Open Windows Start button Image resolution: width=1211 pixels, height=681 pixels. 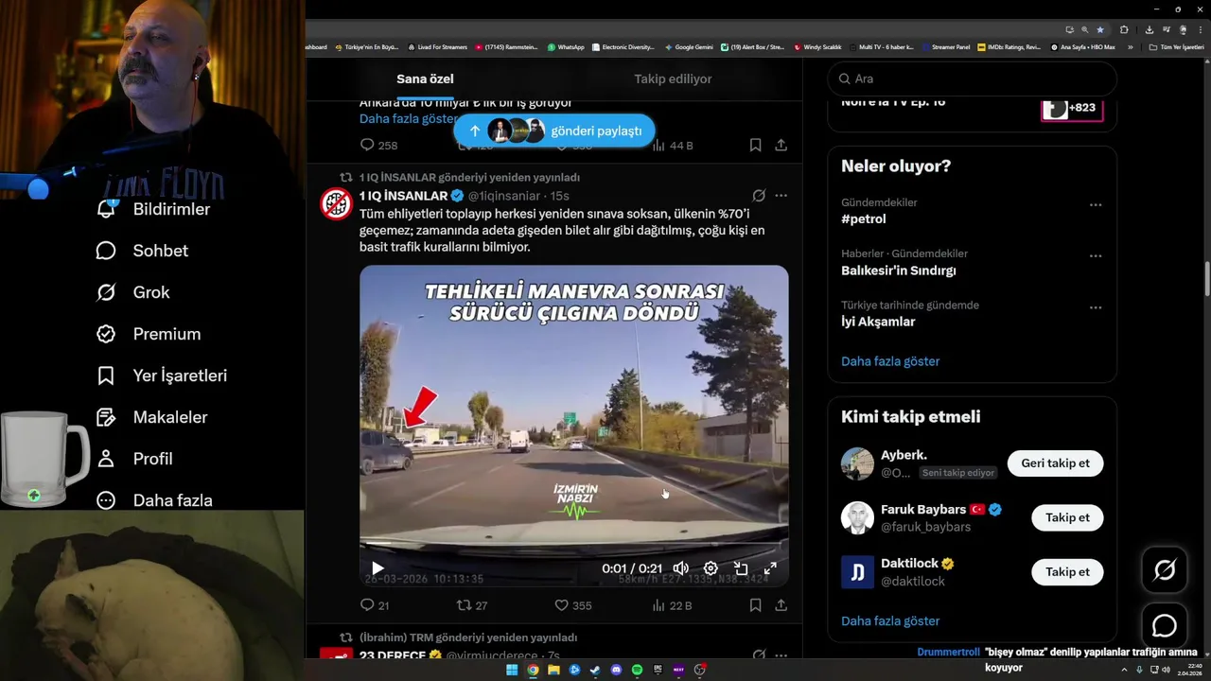point(512,670)
